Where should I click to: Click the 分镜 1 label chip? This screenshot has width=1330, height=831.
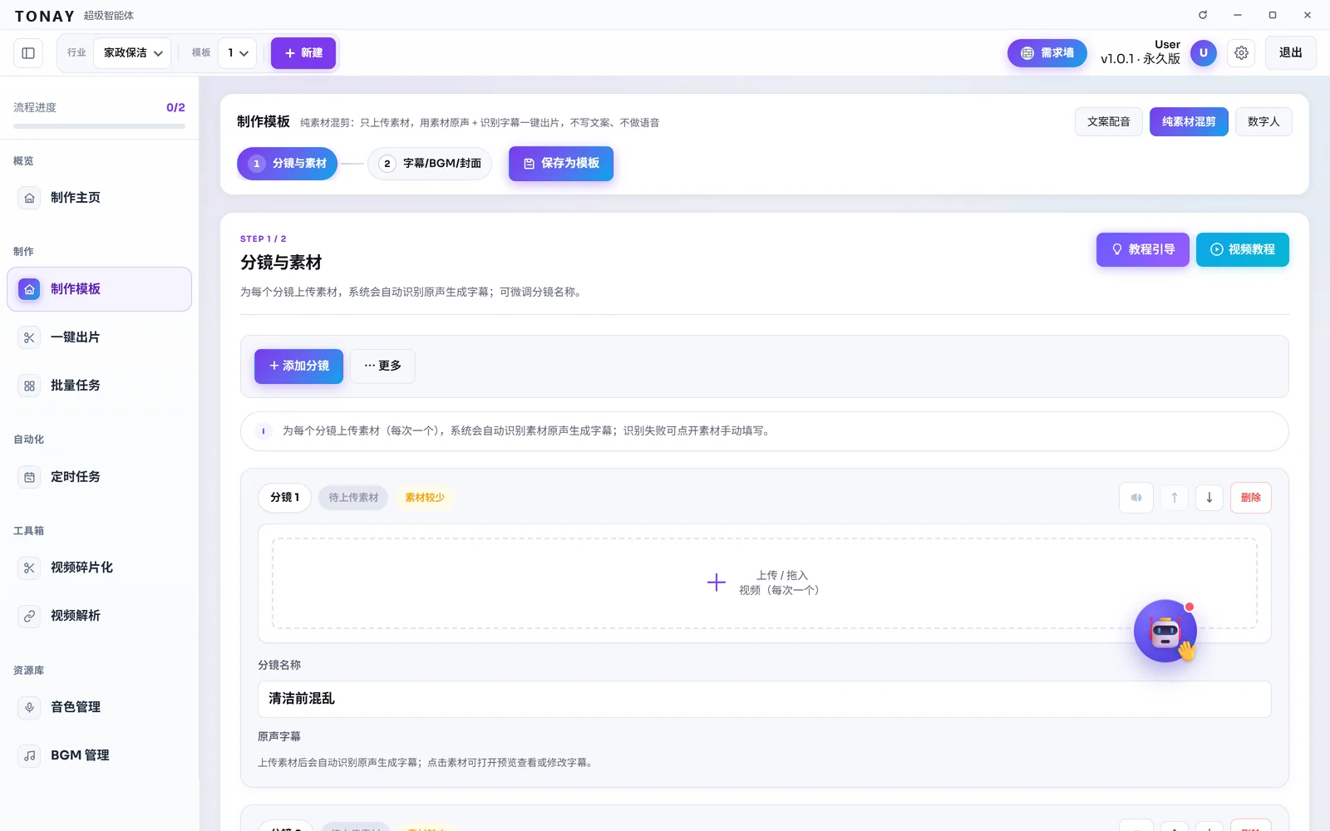[284, 498]
